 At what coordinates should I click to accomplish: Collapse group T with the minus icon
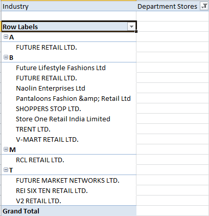(x=6, y=170)
